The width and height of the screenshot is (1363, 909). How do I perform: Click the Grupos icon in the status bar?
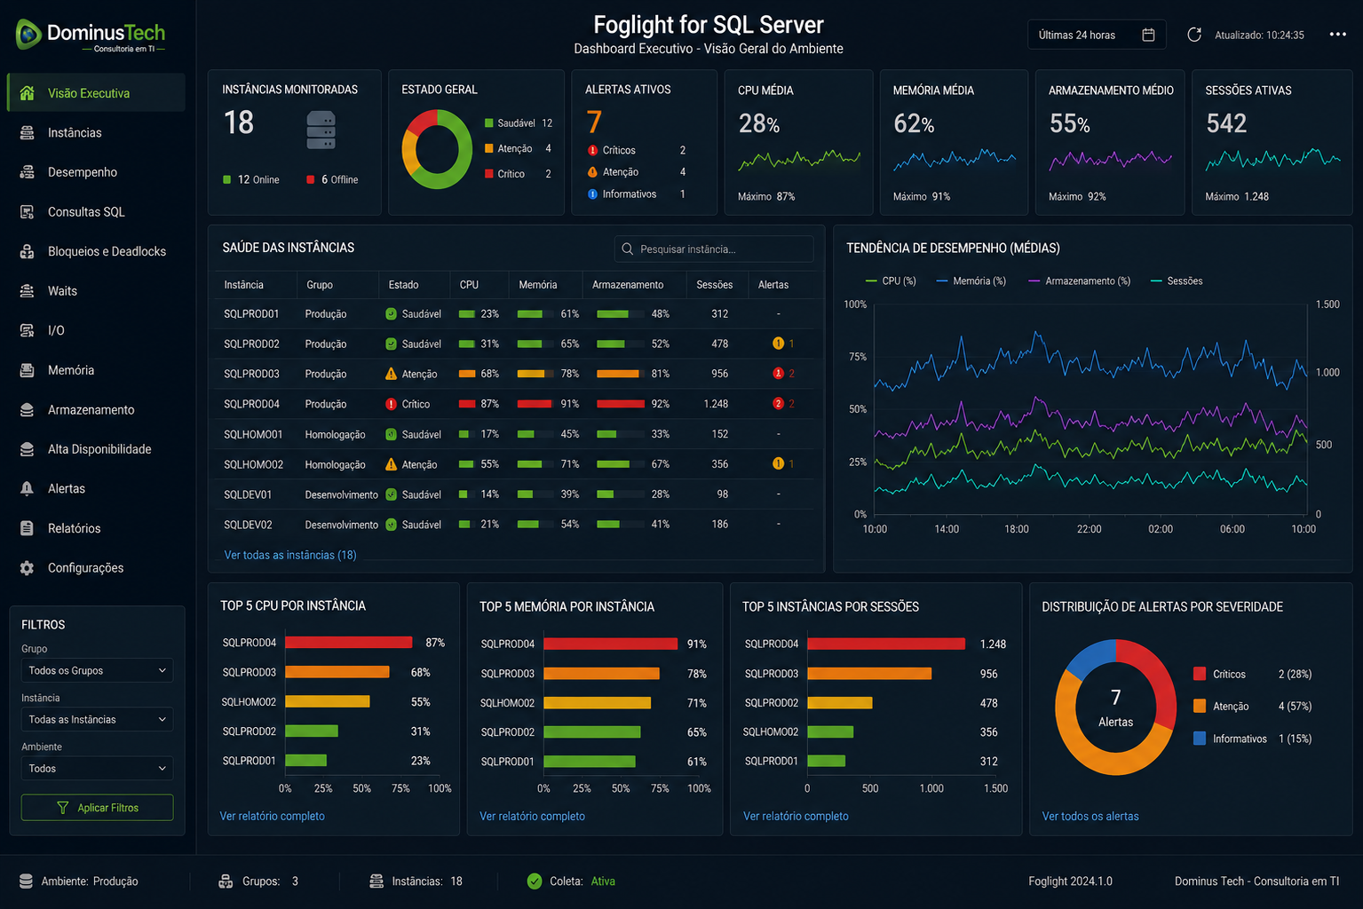coord(226,881)
